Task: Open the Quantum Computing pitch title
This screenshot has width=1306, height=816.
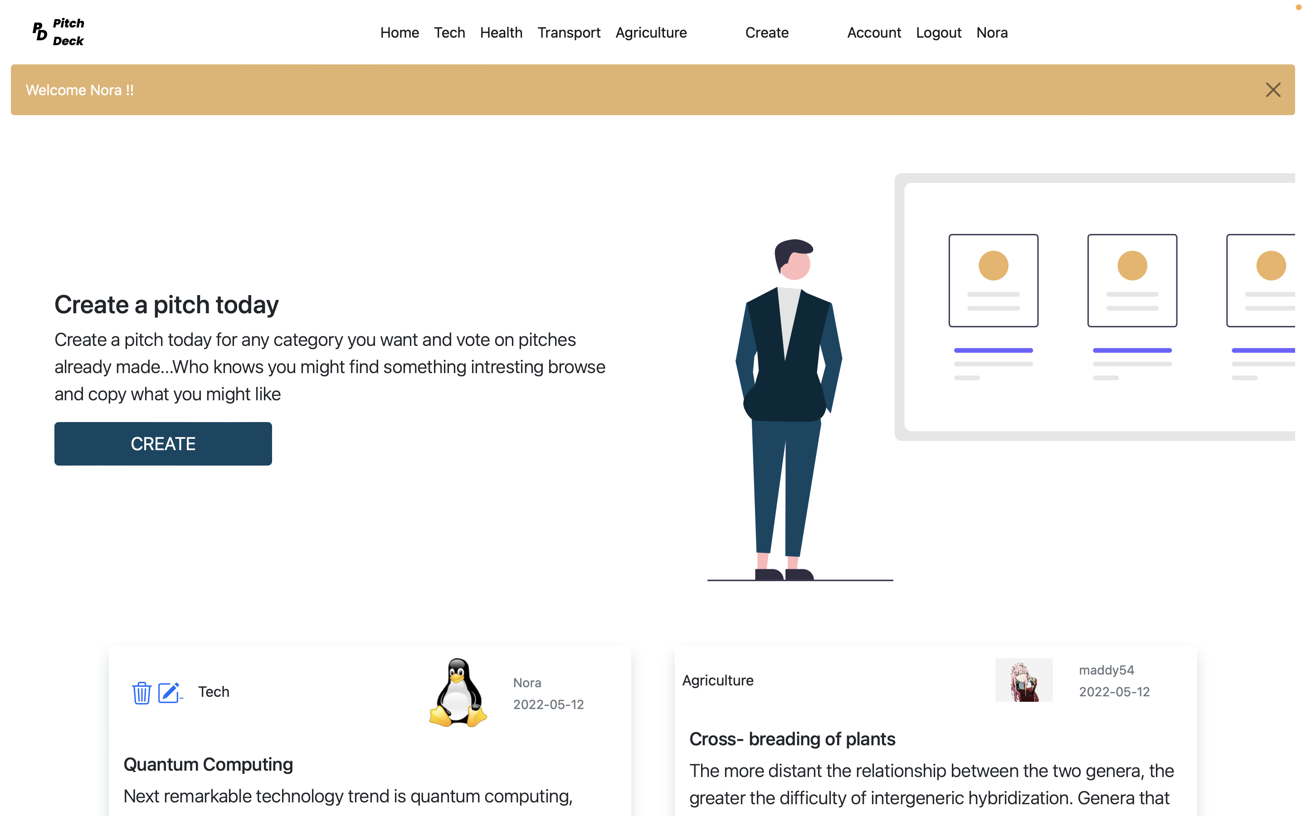Action: pos(208,764)
